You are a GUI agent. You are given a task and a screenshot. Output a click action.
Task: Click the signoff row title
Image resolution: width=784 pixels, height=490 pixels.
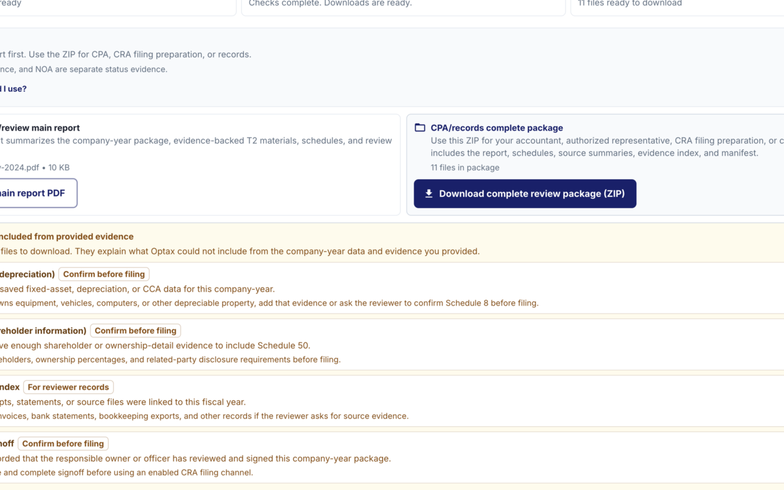(7, 443)
